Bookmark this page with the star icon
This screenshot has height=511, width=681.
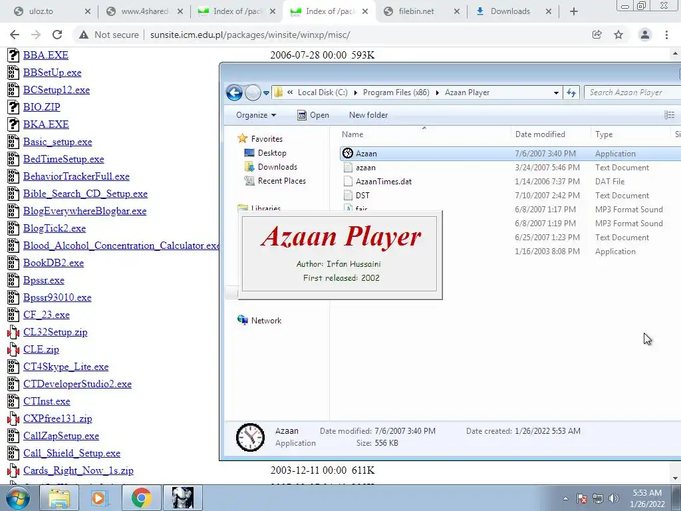pyautogui.click(x=618, y=35)
